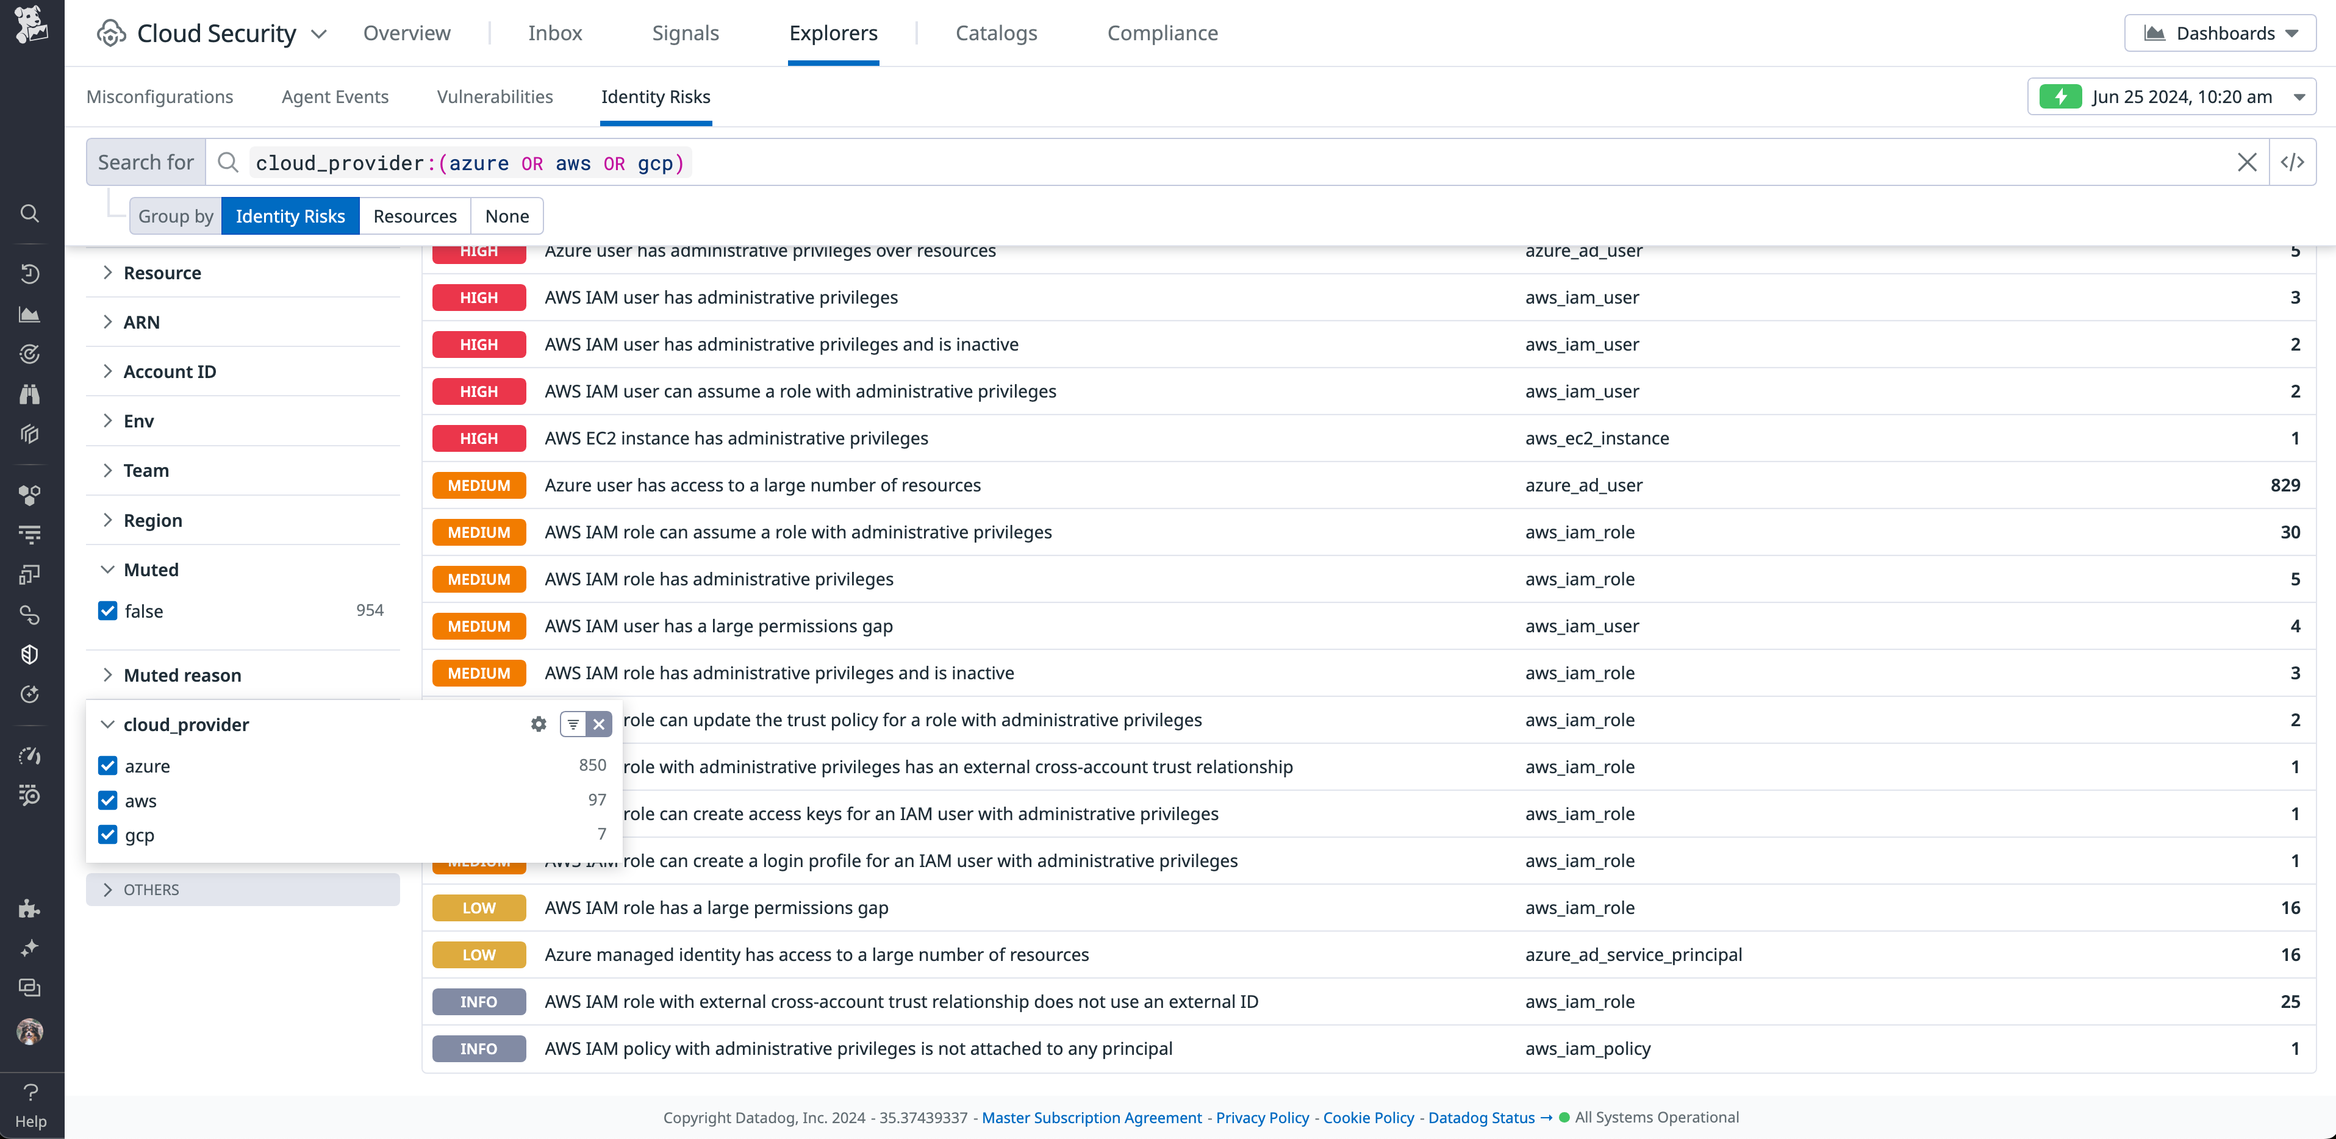Select Resources in the Group by control
Image resolution: width=2336 pixels, height=1139 pixels.
(x=415, y=216)
